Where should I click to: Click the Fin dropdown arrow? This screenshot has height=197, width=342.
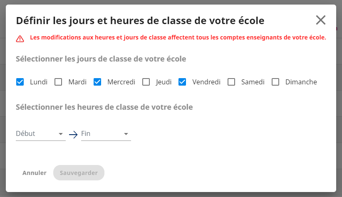click(126, 134)
